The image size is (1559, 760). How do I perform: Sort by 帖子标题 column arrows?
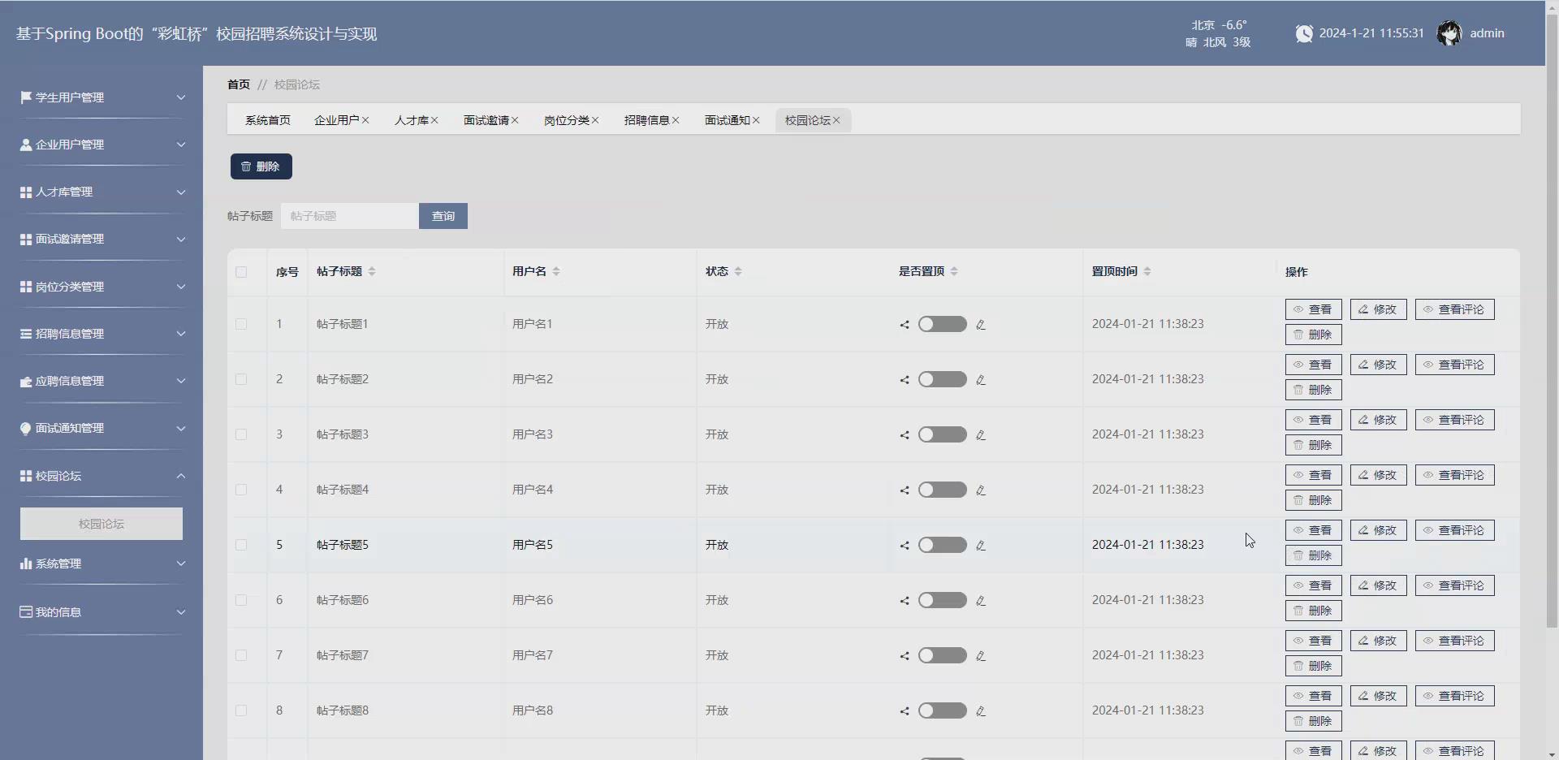(x=372, y=271)
